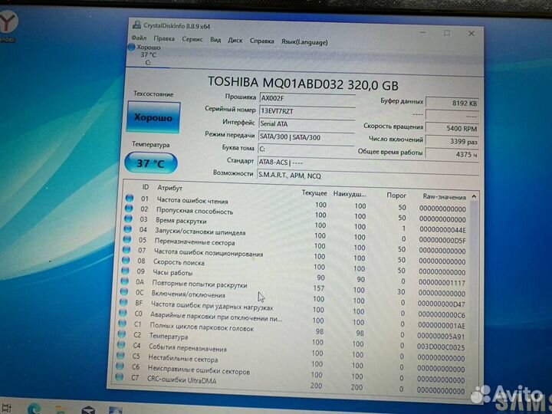Open the Язык(Language) menu
The width and height of the screenshot is (552, 414).
click(x=304, y=42)
